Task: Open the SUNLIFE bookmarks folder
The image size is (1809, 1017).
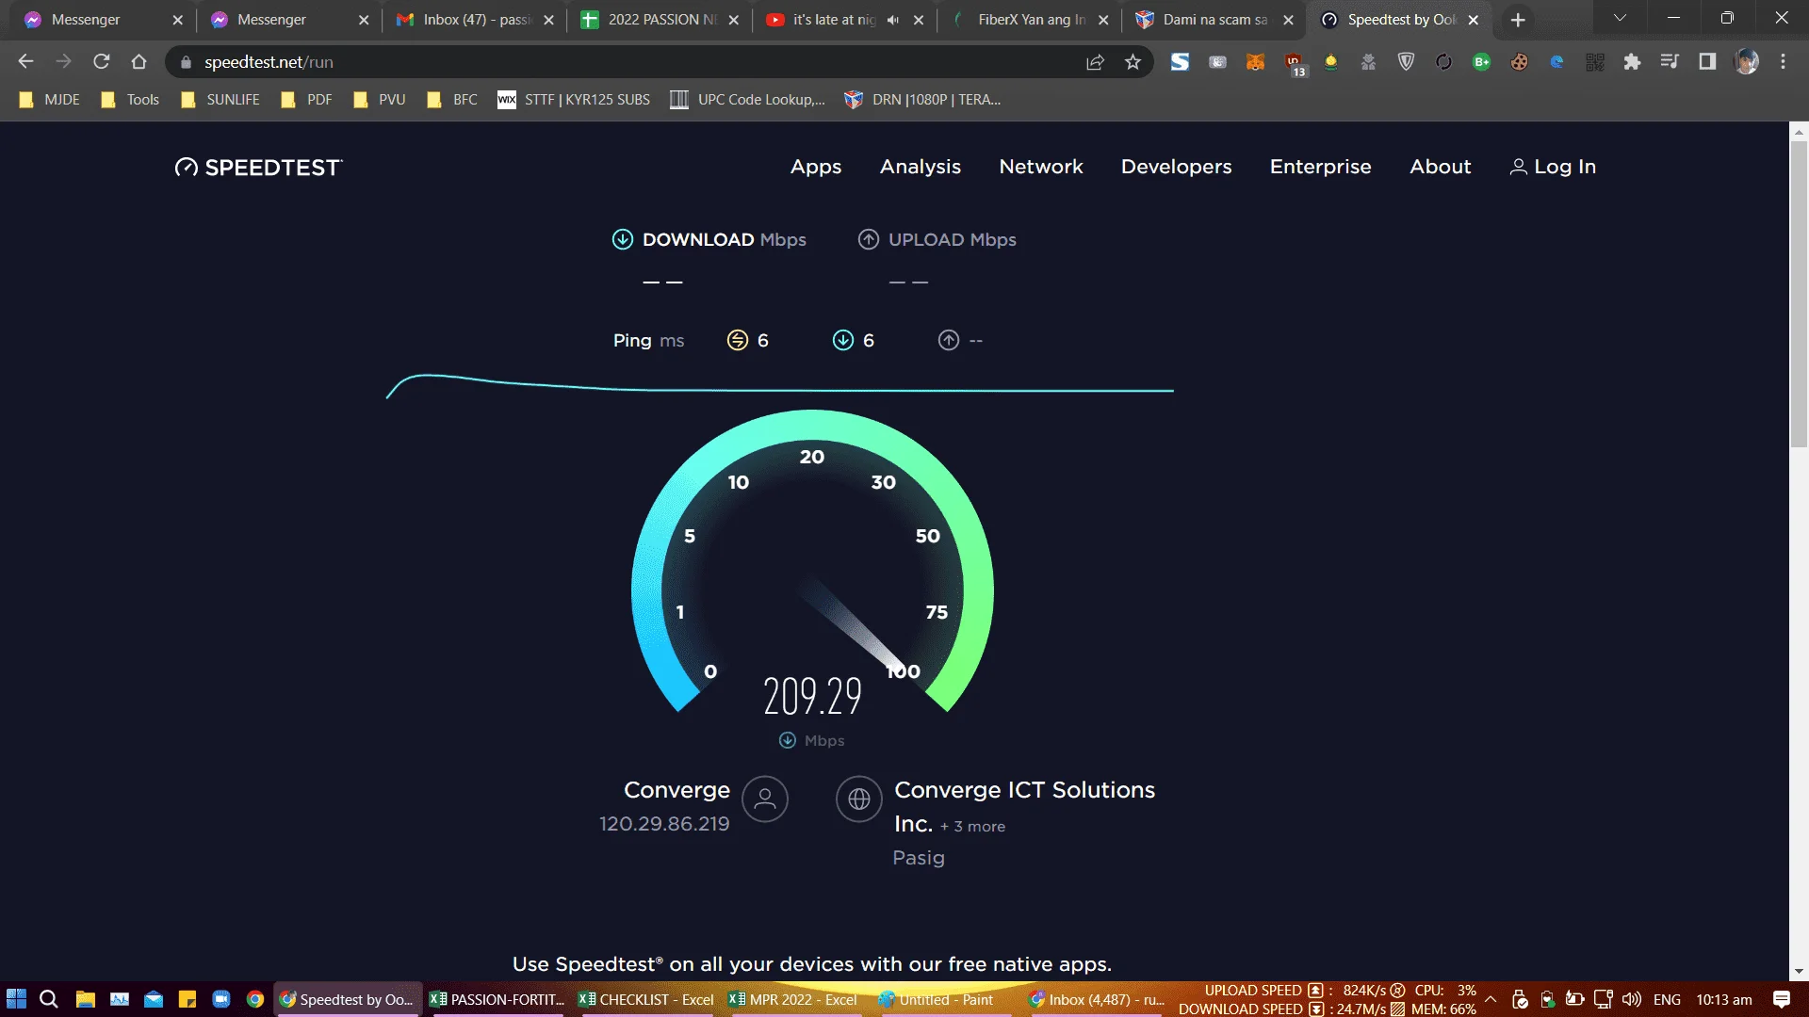Action: pyautogui.click(x=220, y=100)
